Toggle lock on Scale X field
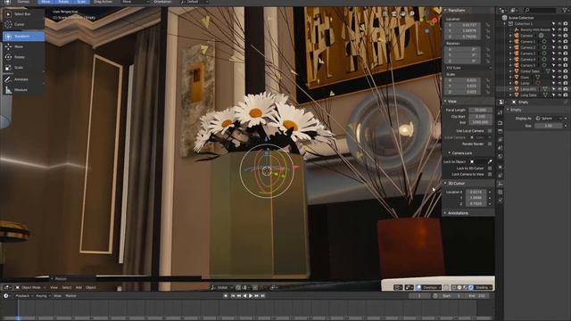Viewport: 571px width, 321px height. (x=488, y=80)
